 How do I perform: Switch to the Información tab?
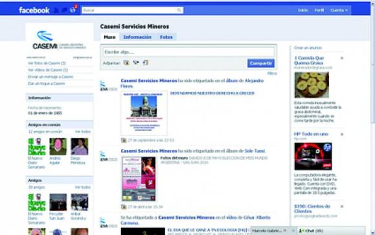[x=137, y=37]
